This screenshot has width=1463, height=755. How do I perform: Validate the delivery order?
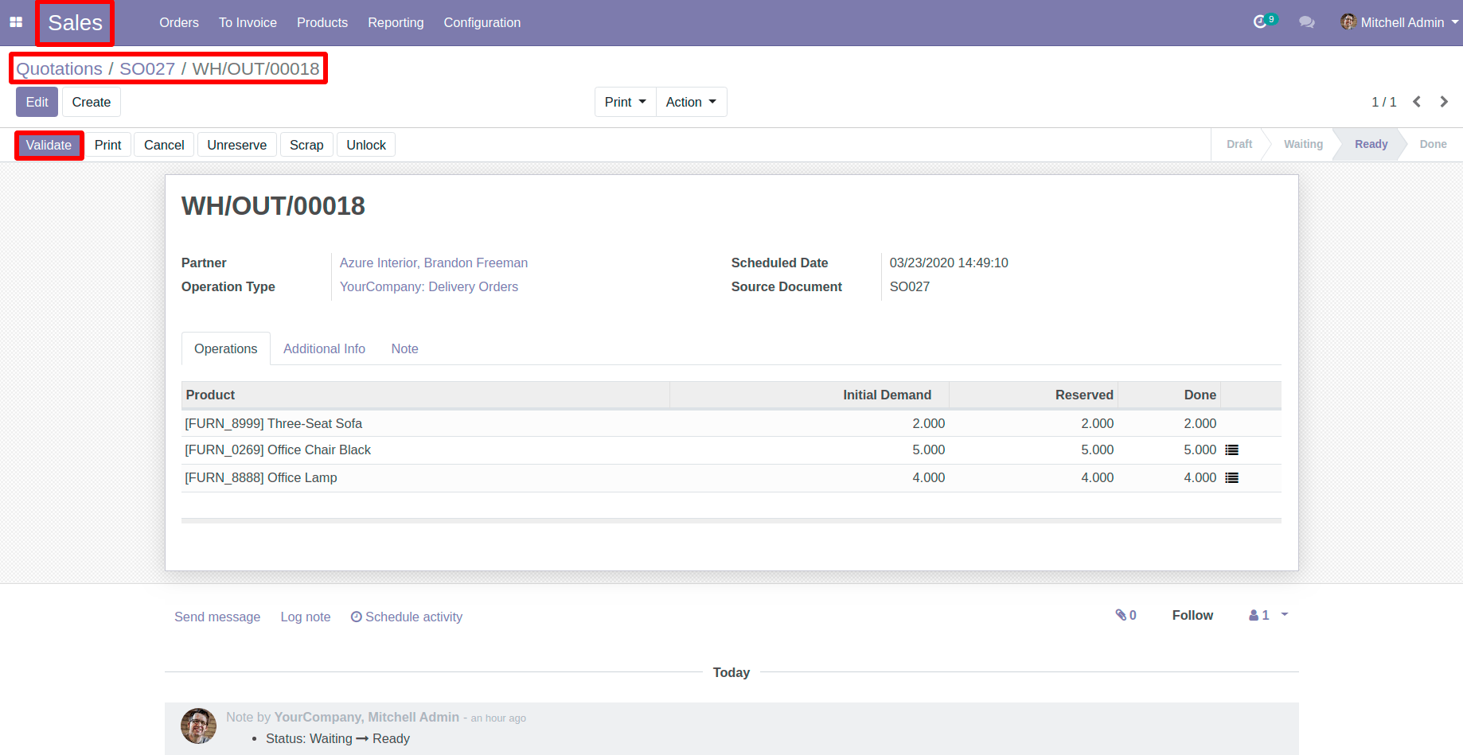pyautogui.click(x=49, y=145)
